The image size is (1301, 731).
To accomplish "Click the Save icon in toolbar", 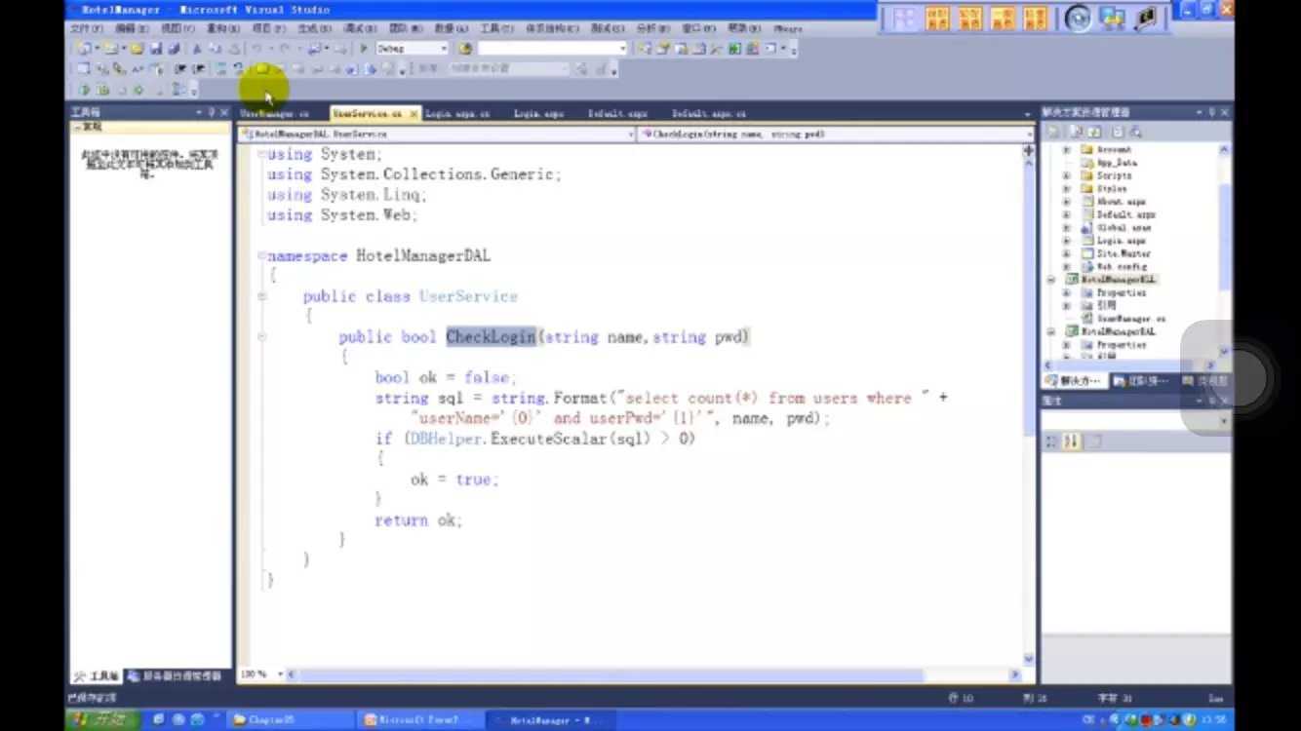I will point(156,48).
